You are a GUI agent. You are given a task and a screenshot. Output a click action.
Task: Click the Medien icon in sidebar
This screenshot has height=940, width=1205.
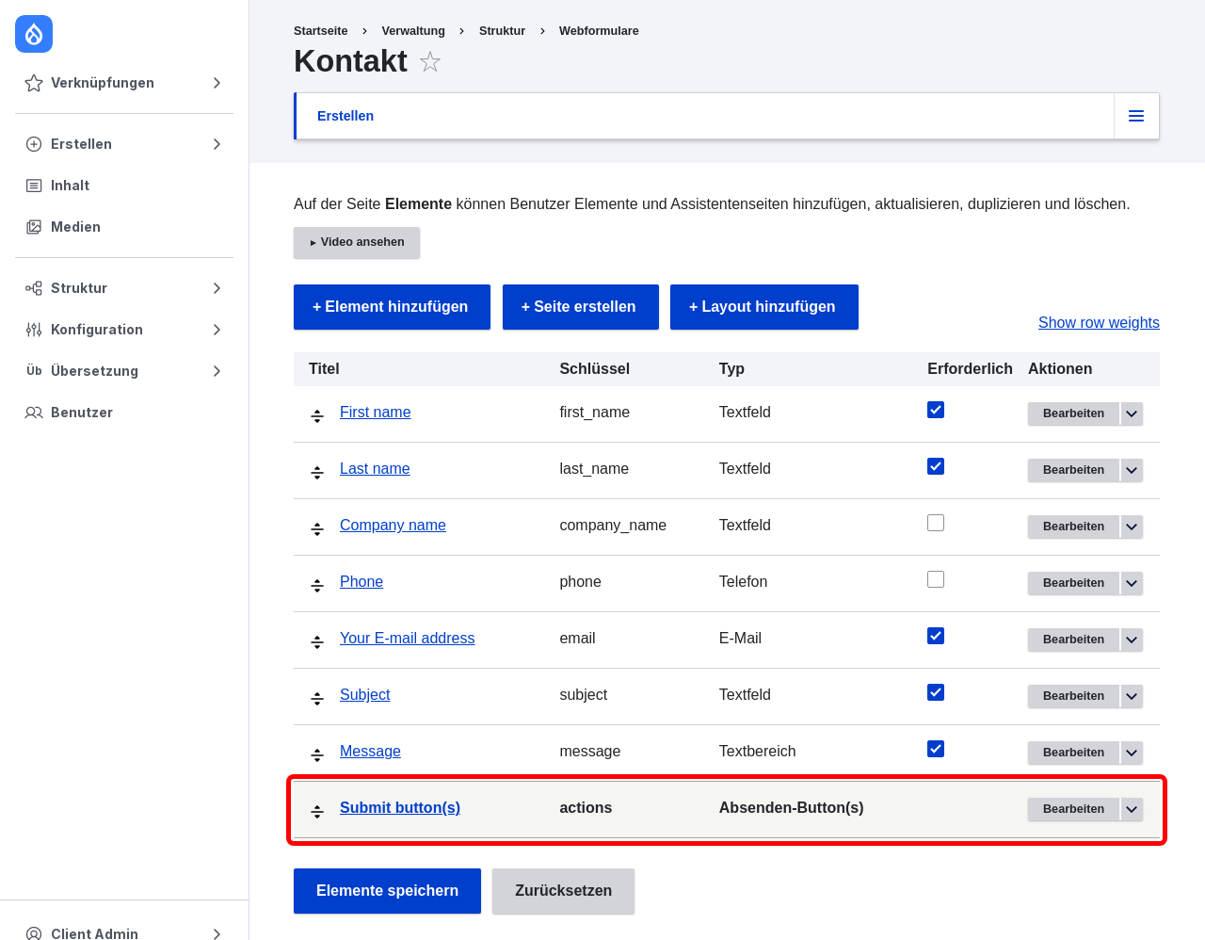pos(34,227)
